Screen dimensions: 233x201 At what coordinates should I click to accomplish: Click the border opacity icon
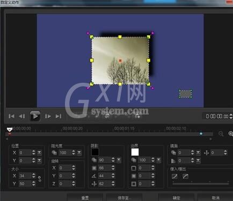point(134,160)
